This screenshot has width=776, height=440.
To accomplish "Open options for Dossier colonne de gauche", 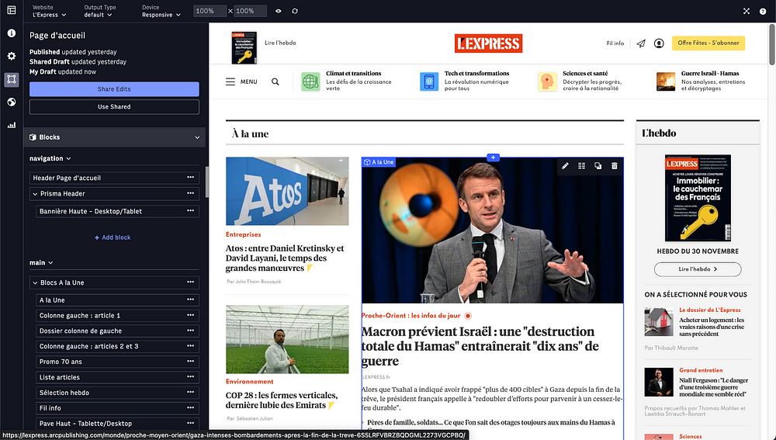I will pos(191,330).
